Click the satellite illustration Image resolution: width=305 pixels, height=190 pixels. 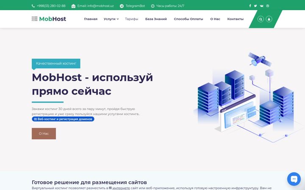[x=260, y=60]
